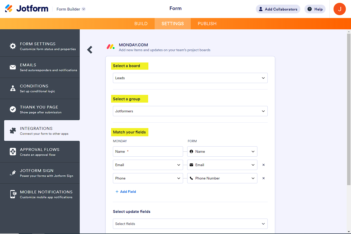Click the Add Field link
Viewport: 351px width, 234px height.
click(x=126, y=192)
